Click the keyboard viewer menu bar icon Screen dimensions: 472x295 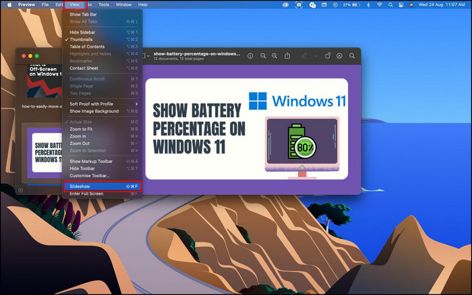[x=324, y=5]
